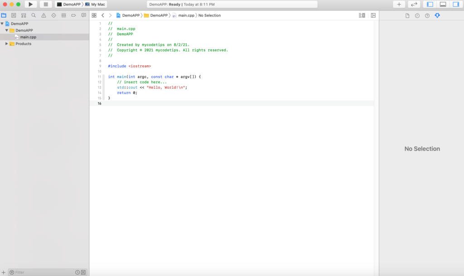Click the insert code here comment
Viewport: 464px width, 276px height.
point(142,82)
